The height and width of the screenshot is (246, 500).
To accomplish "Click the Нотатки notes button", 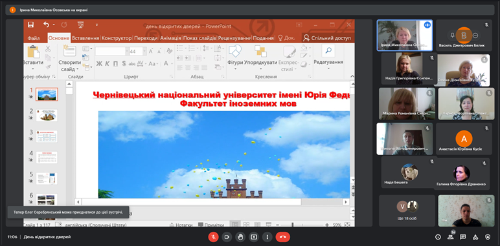I will click(x=181, y=225).
